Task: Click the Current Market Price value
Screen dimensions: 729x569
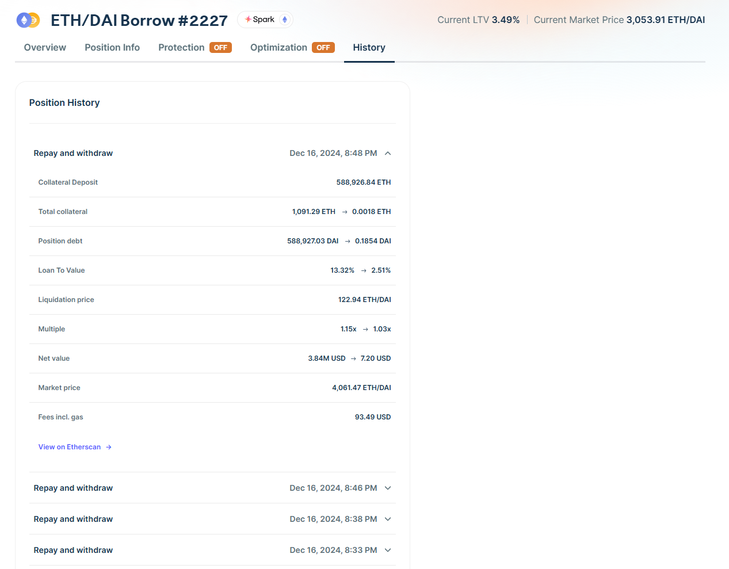Action: tap(665, 20)
